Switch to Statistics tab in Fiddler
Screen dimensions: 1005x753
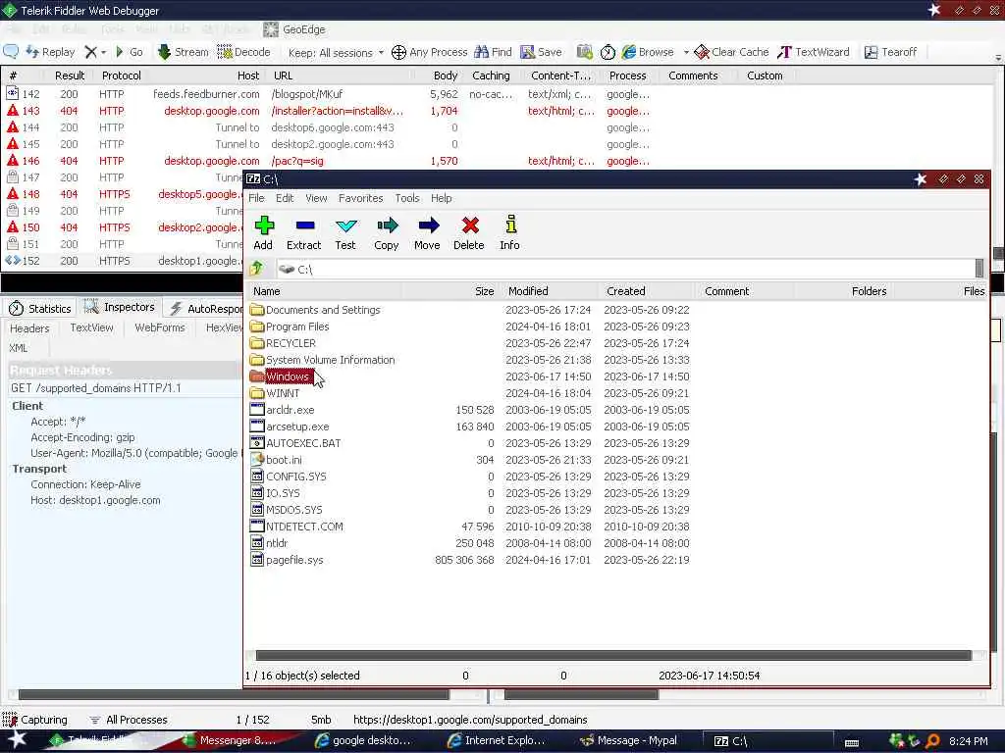40,308
